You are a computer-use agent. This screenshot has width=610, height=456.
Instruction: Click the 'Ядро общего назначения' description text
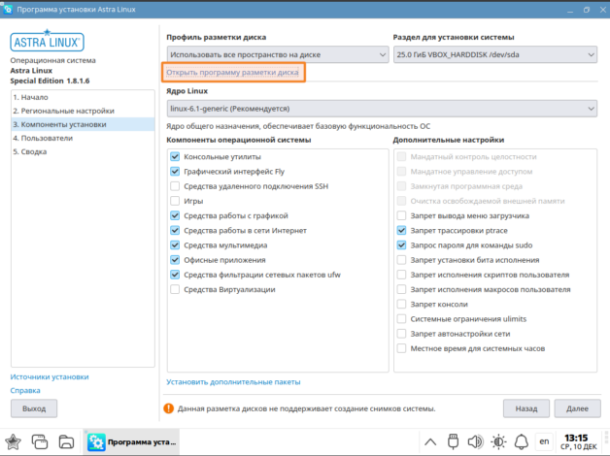[x=298, y=126]
